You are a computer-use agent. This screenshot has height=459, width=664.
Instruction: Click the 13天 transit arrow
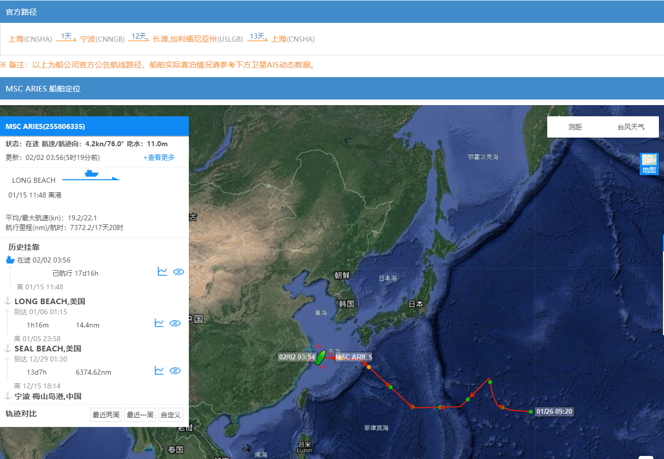[x=257, y=37]
